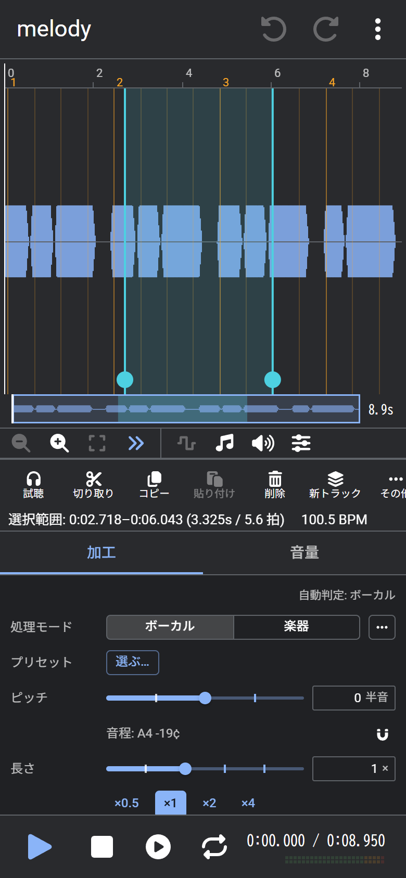Delete selection with 削除 trash
The image size is (406, 878).
(x=275, y=485)
